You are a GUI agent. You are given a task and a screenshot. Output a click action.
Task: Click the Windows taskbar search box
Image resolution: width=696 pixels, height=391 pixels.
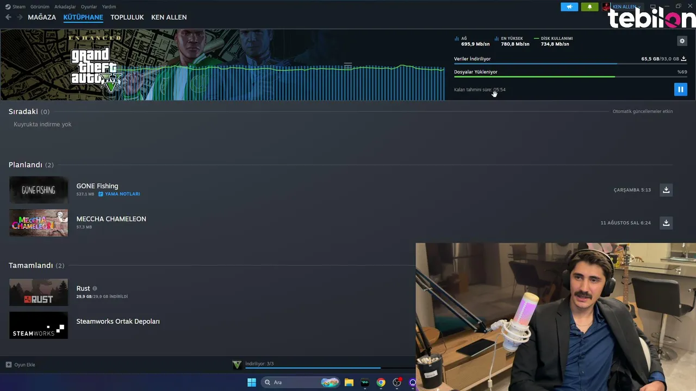pos(301,382)
